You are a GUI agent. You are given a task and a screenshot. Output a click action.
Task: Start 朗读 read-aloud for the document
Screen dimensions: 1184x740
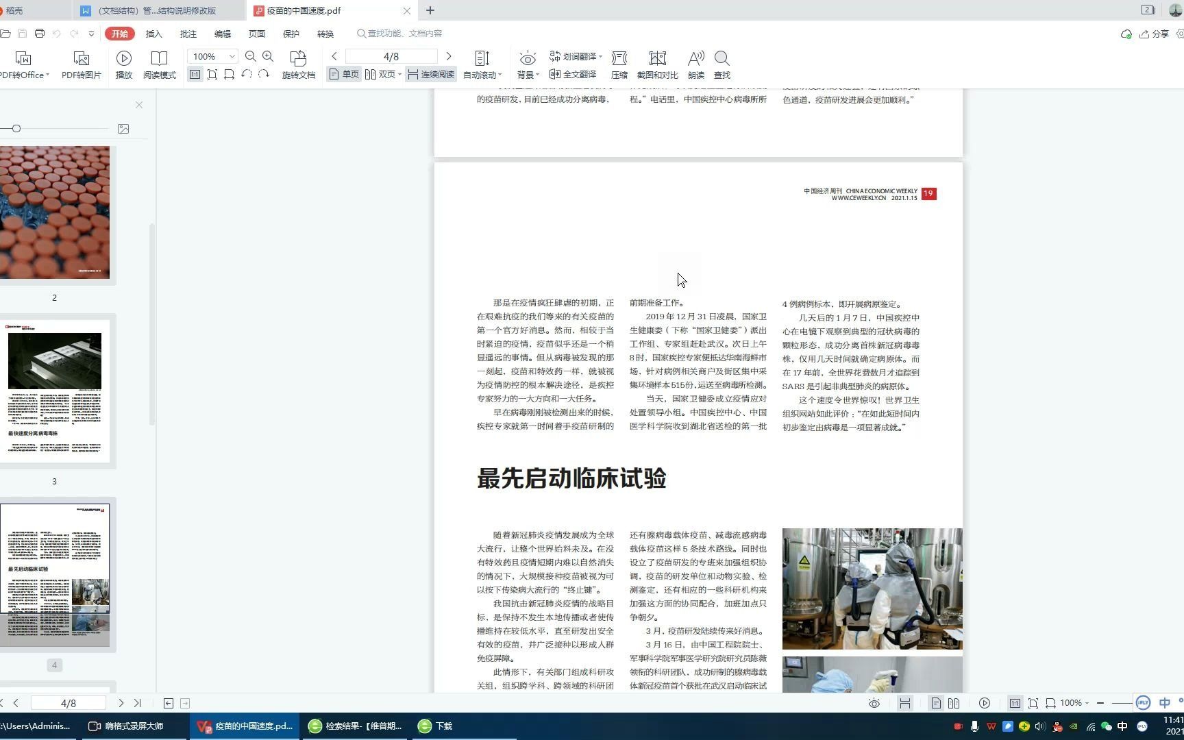click(x=695, y=64)
